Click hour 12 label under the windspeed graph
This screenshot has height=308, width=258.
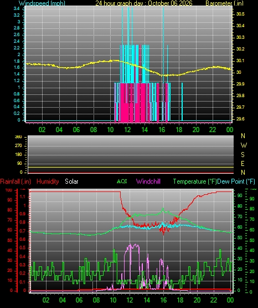[x=127, y=130]
